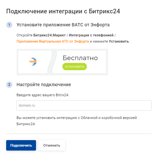Open the Приложение Виртуальная АТС от Энфорта link

(53, 41)
